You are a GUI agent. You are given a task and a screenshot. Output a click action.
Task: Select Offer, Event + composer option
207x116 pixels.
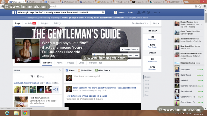pos(103,70)
